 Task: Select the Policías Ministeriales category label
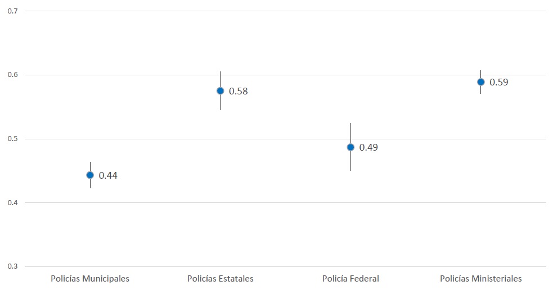coord(481,279)
